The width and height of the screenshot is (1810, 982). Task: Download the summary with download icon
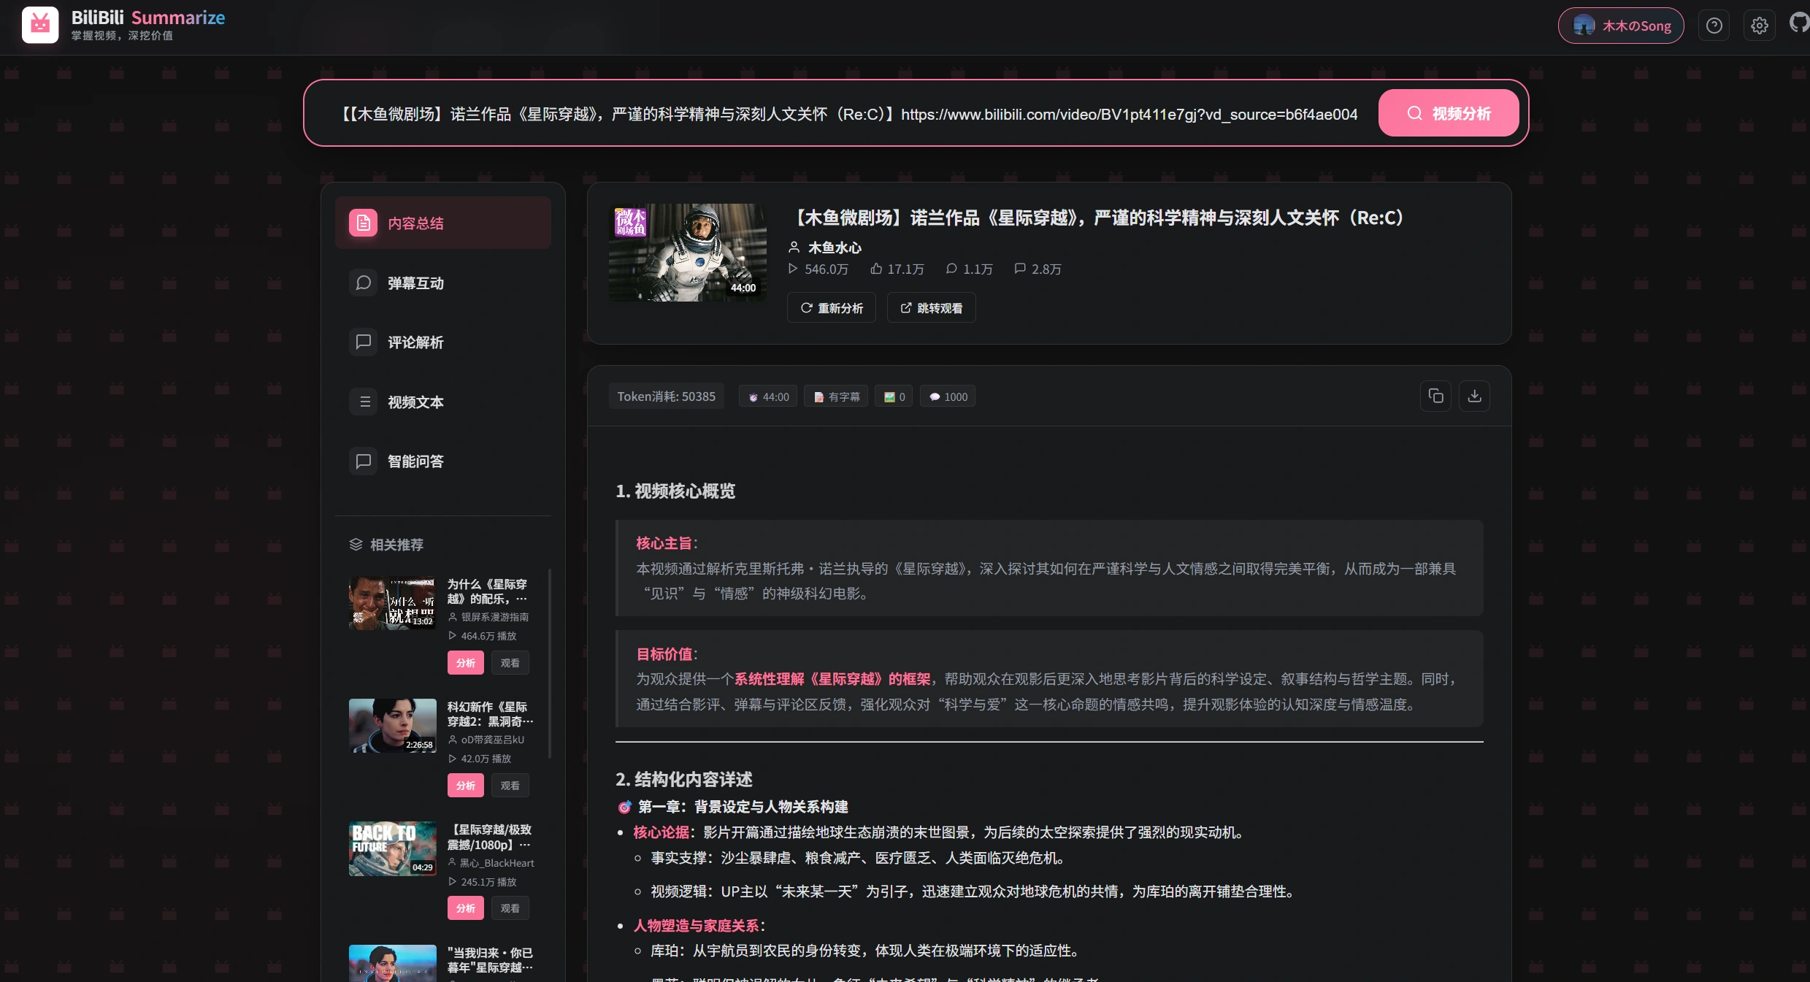1474,396
